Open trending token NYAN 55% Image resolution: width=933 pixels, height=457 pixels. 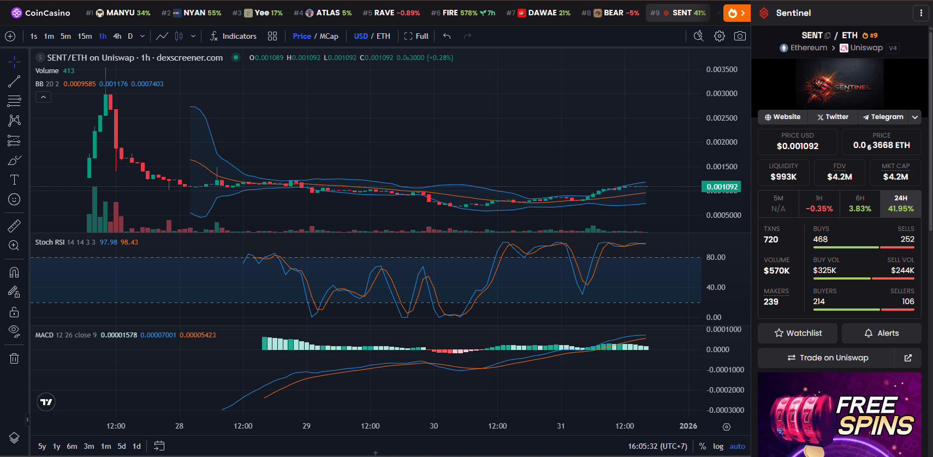tap(191, 13)
